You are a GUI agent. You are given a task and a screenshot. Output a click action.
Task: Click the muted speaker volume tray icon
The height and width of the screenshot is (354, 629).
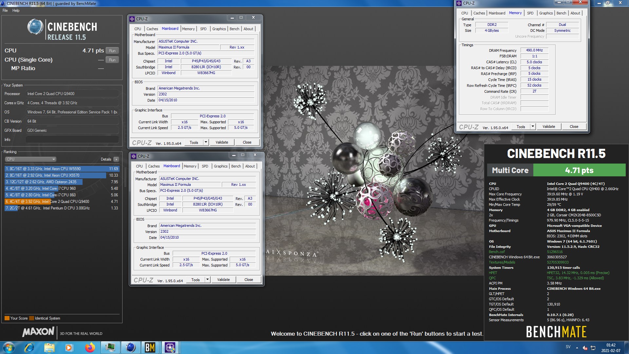(585, 348)
